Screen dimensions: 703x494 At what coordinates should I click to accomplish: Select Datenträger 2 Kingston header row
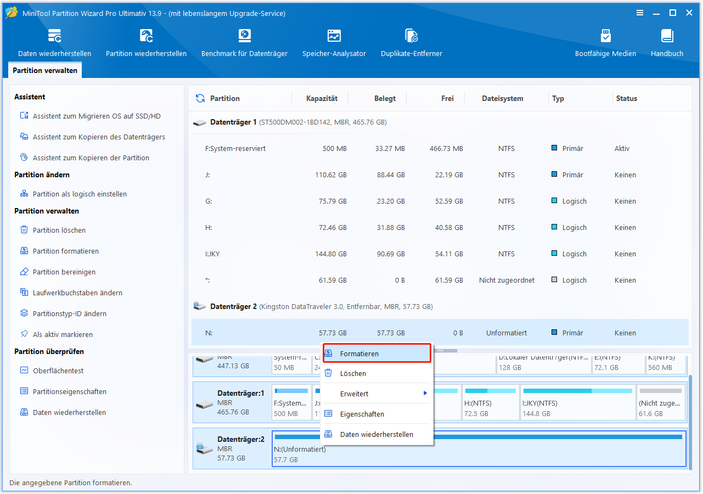[x=440, y=307]
